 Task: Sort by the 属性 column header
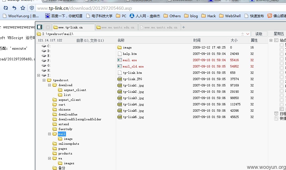pyautogui.click(x=254, y=40)
